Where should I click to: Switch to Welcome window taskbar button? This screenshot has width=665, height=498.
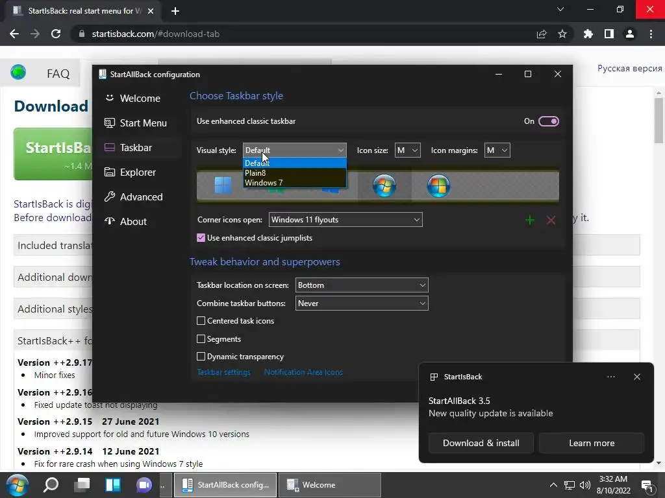click(330, 485)
